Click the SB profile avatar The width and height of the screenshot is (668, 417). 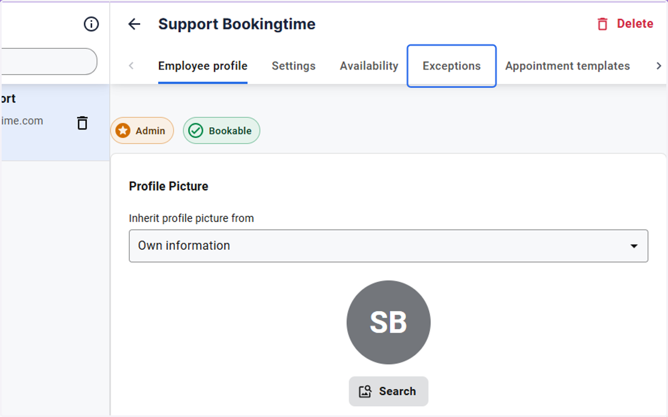[389, 322]
